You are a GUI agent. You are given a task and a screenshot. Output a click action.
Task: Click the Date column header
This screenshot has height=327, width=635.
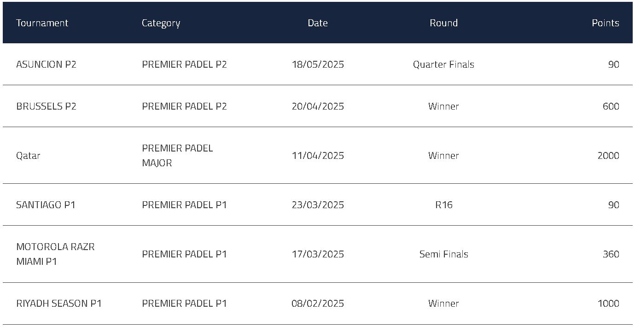pos(318,23)
